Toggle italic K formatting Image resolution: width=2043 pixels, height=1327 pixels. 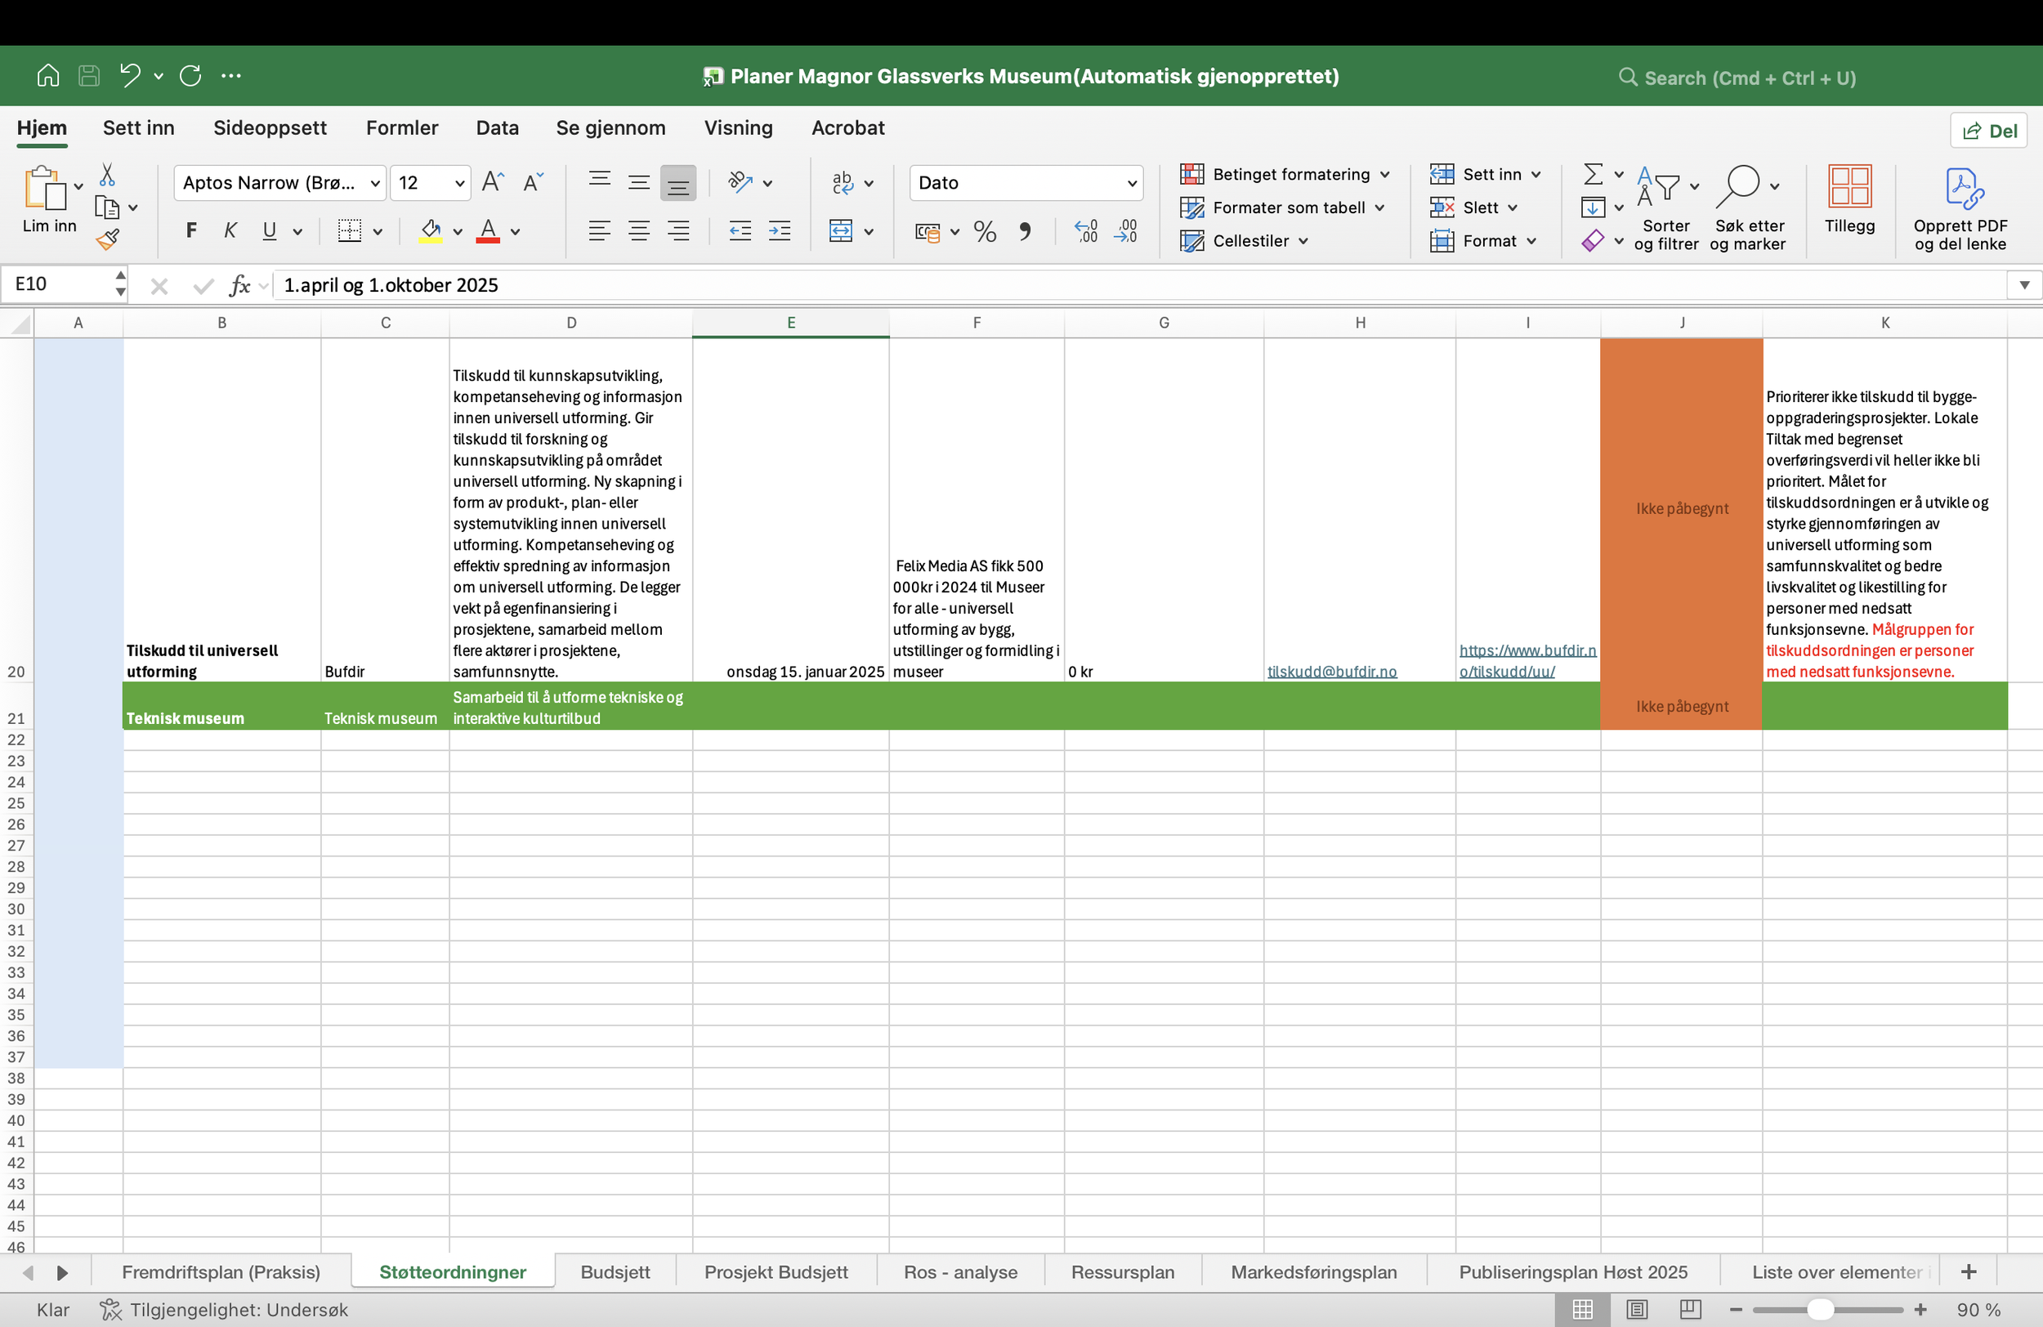(230, 231)
